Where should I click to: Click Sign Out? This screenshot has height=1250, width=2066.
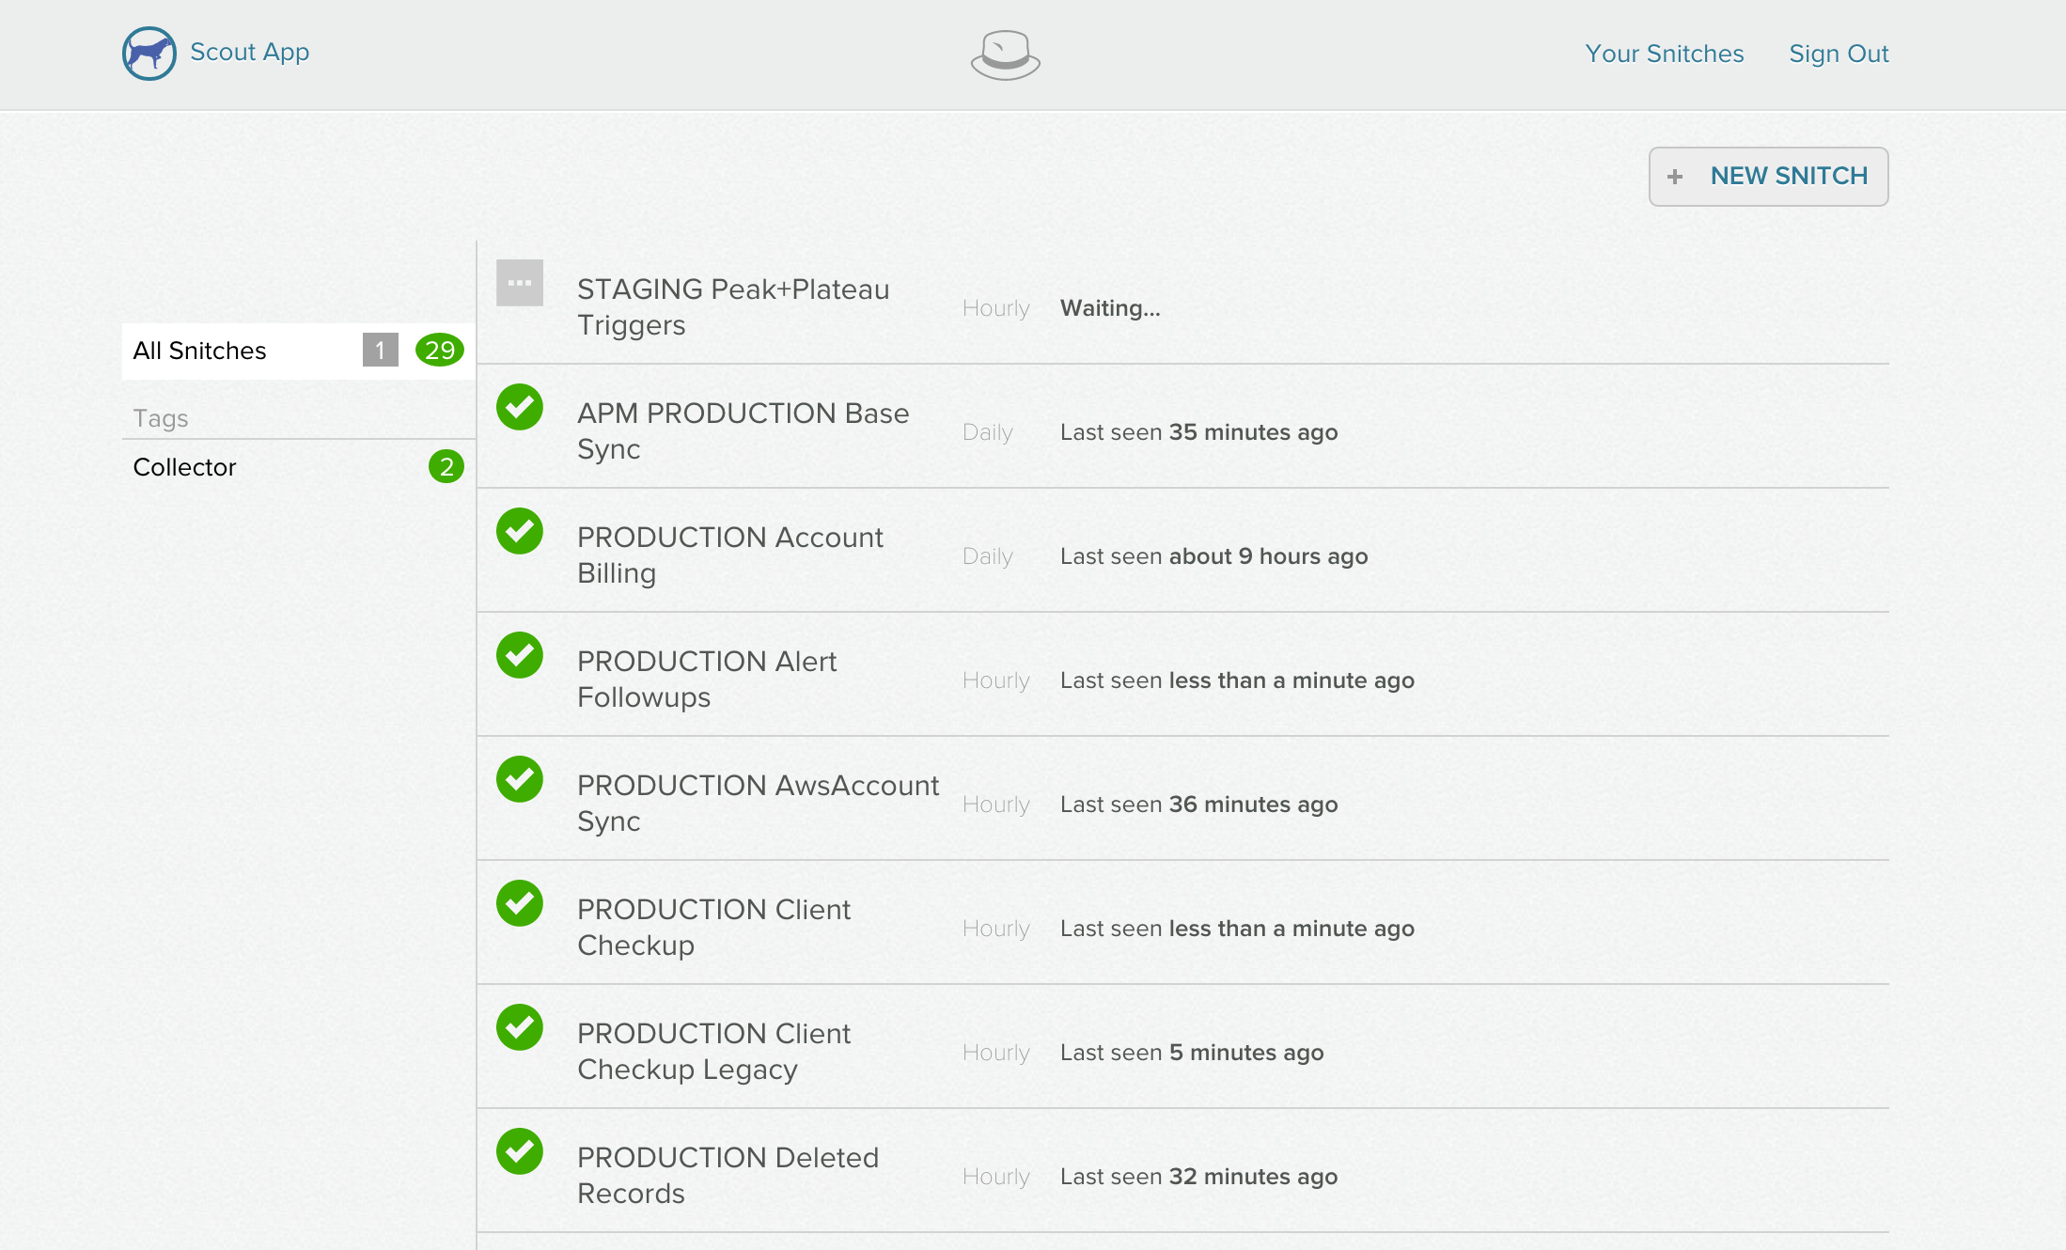pos(1839,54)
